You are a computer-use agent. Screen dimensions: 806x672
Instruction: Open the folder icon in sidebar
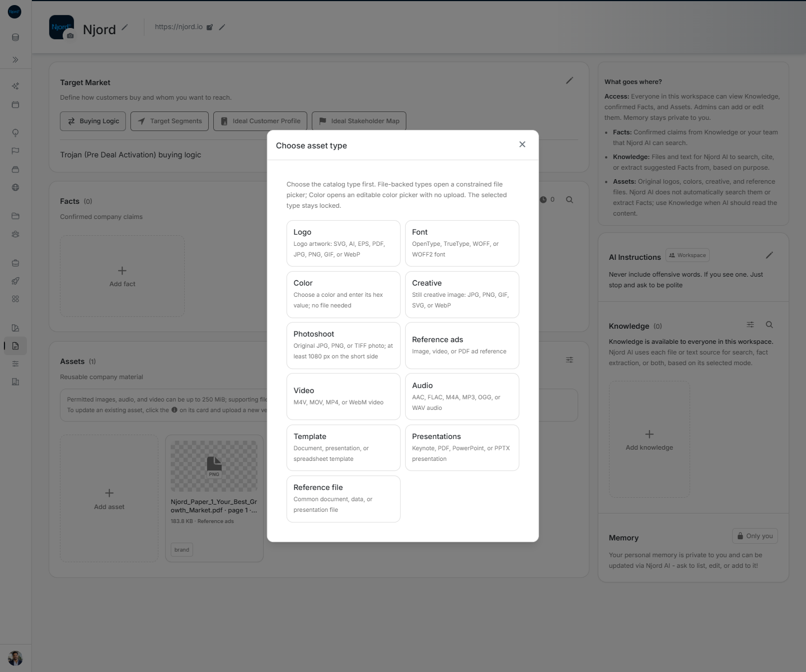[16, 216]
